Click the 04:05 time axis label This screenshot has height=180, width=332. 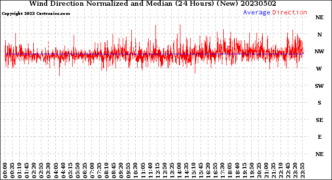56,170
